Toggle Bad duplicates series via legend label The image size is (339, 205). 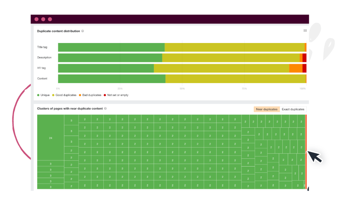[x=92, y=95]
